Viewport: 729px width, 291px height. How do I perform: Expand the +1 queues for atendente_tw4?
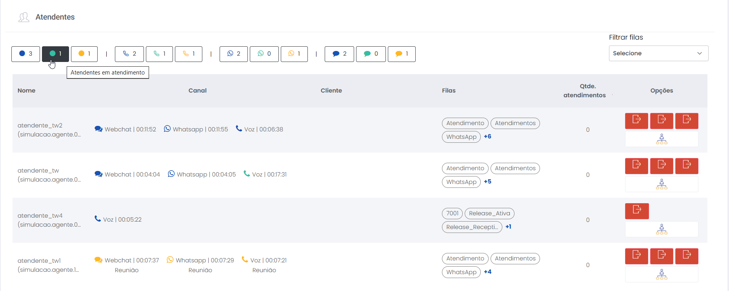(508, 227)
